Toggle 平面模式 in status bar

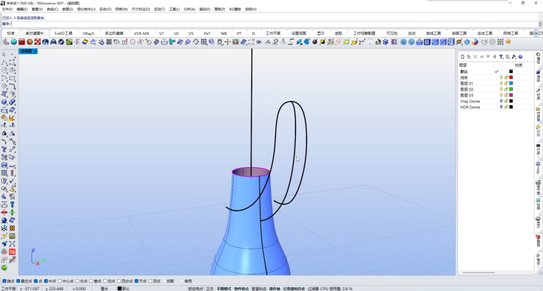[x=224, y=288]
